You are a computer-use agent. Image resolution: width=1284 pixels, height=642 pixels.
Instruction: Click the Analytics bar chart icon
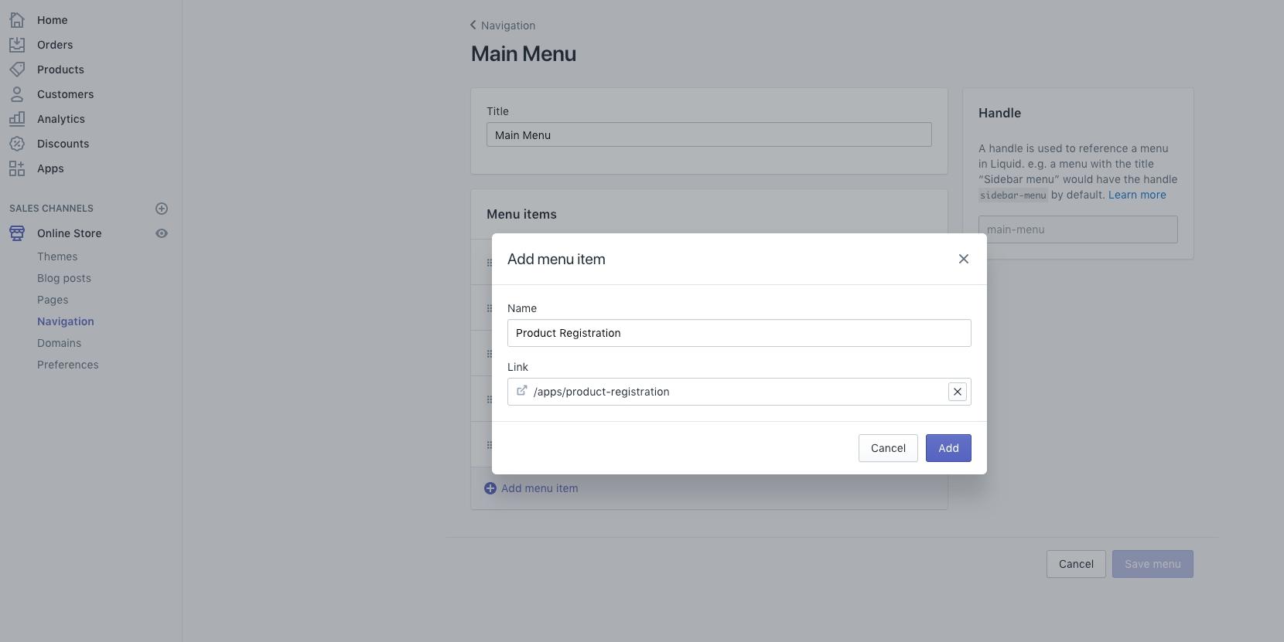17,119
